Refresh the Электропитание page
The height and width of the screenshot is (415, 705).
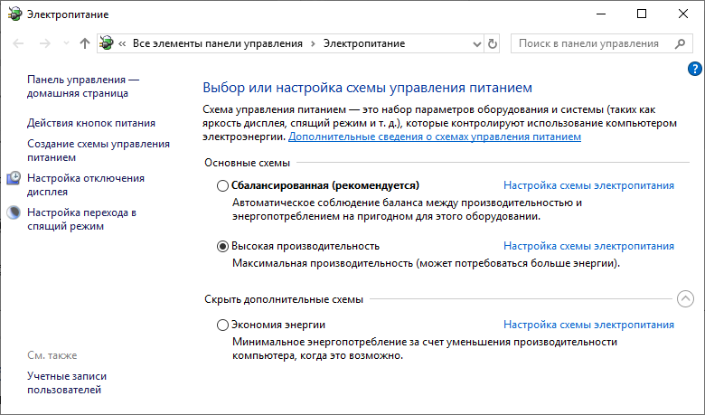tap(493, 43)
